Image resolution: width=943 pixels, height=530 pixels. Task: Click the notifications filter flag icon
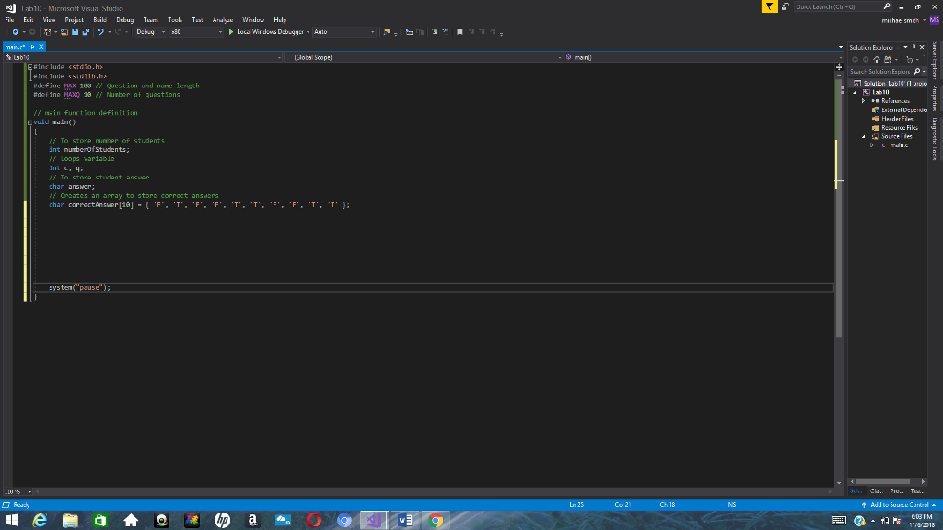point(769,7)
